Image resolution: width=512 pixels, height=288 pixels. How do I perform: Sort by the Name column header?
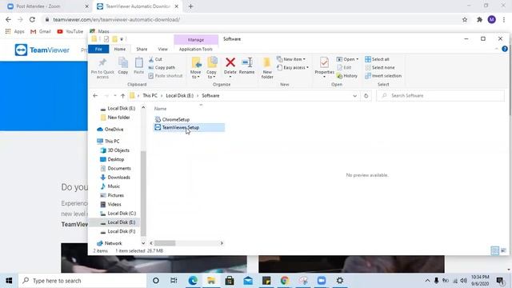click(x=160, y=109)
